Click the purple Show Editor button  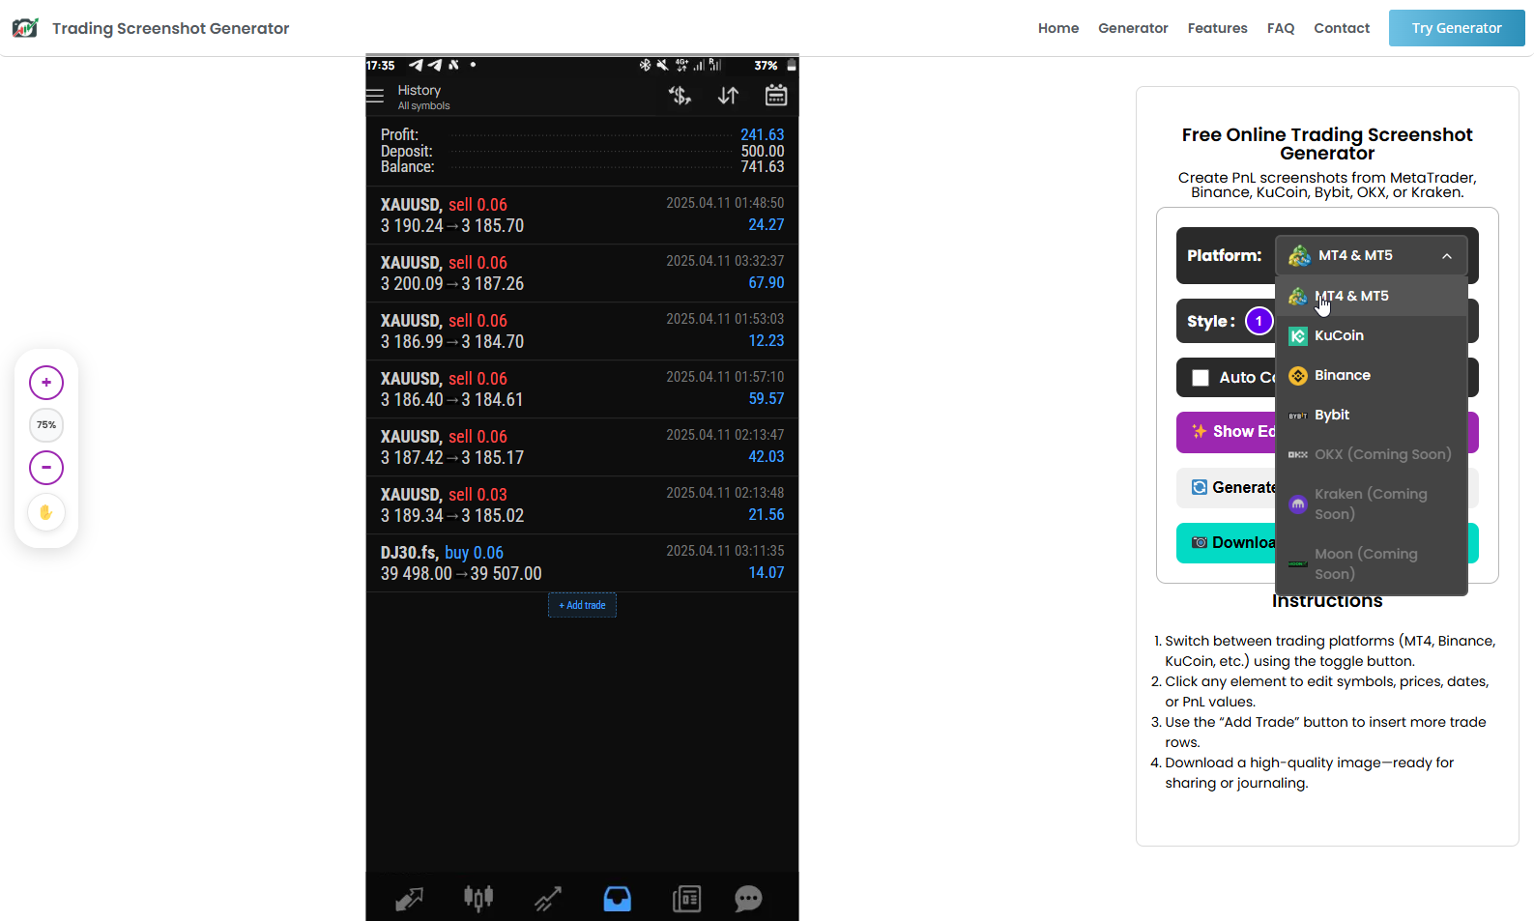click(1226, 432)
